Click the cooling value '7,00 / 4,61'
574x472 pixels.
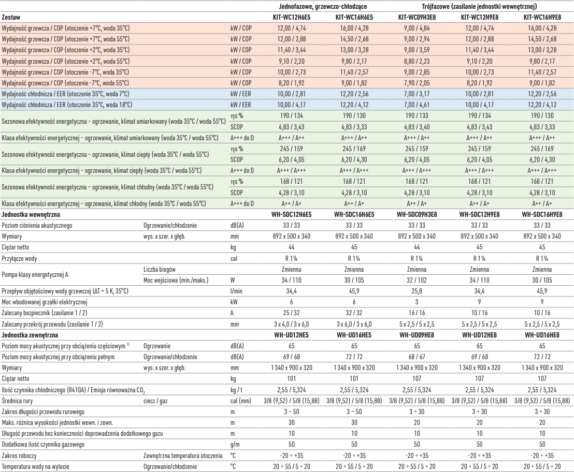tap(417, 105)
